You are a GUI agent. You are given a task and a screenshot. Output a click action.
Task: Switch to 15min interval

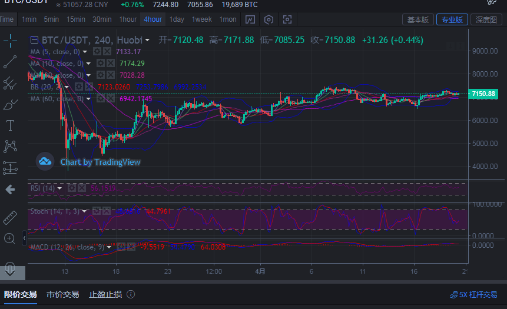pos(75,19)
